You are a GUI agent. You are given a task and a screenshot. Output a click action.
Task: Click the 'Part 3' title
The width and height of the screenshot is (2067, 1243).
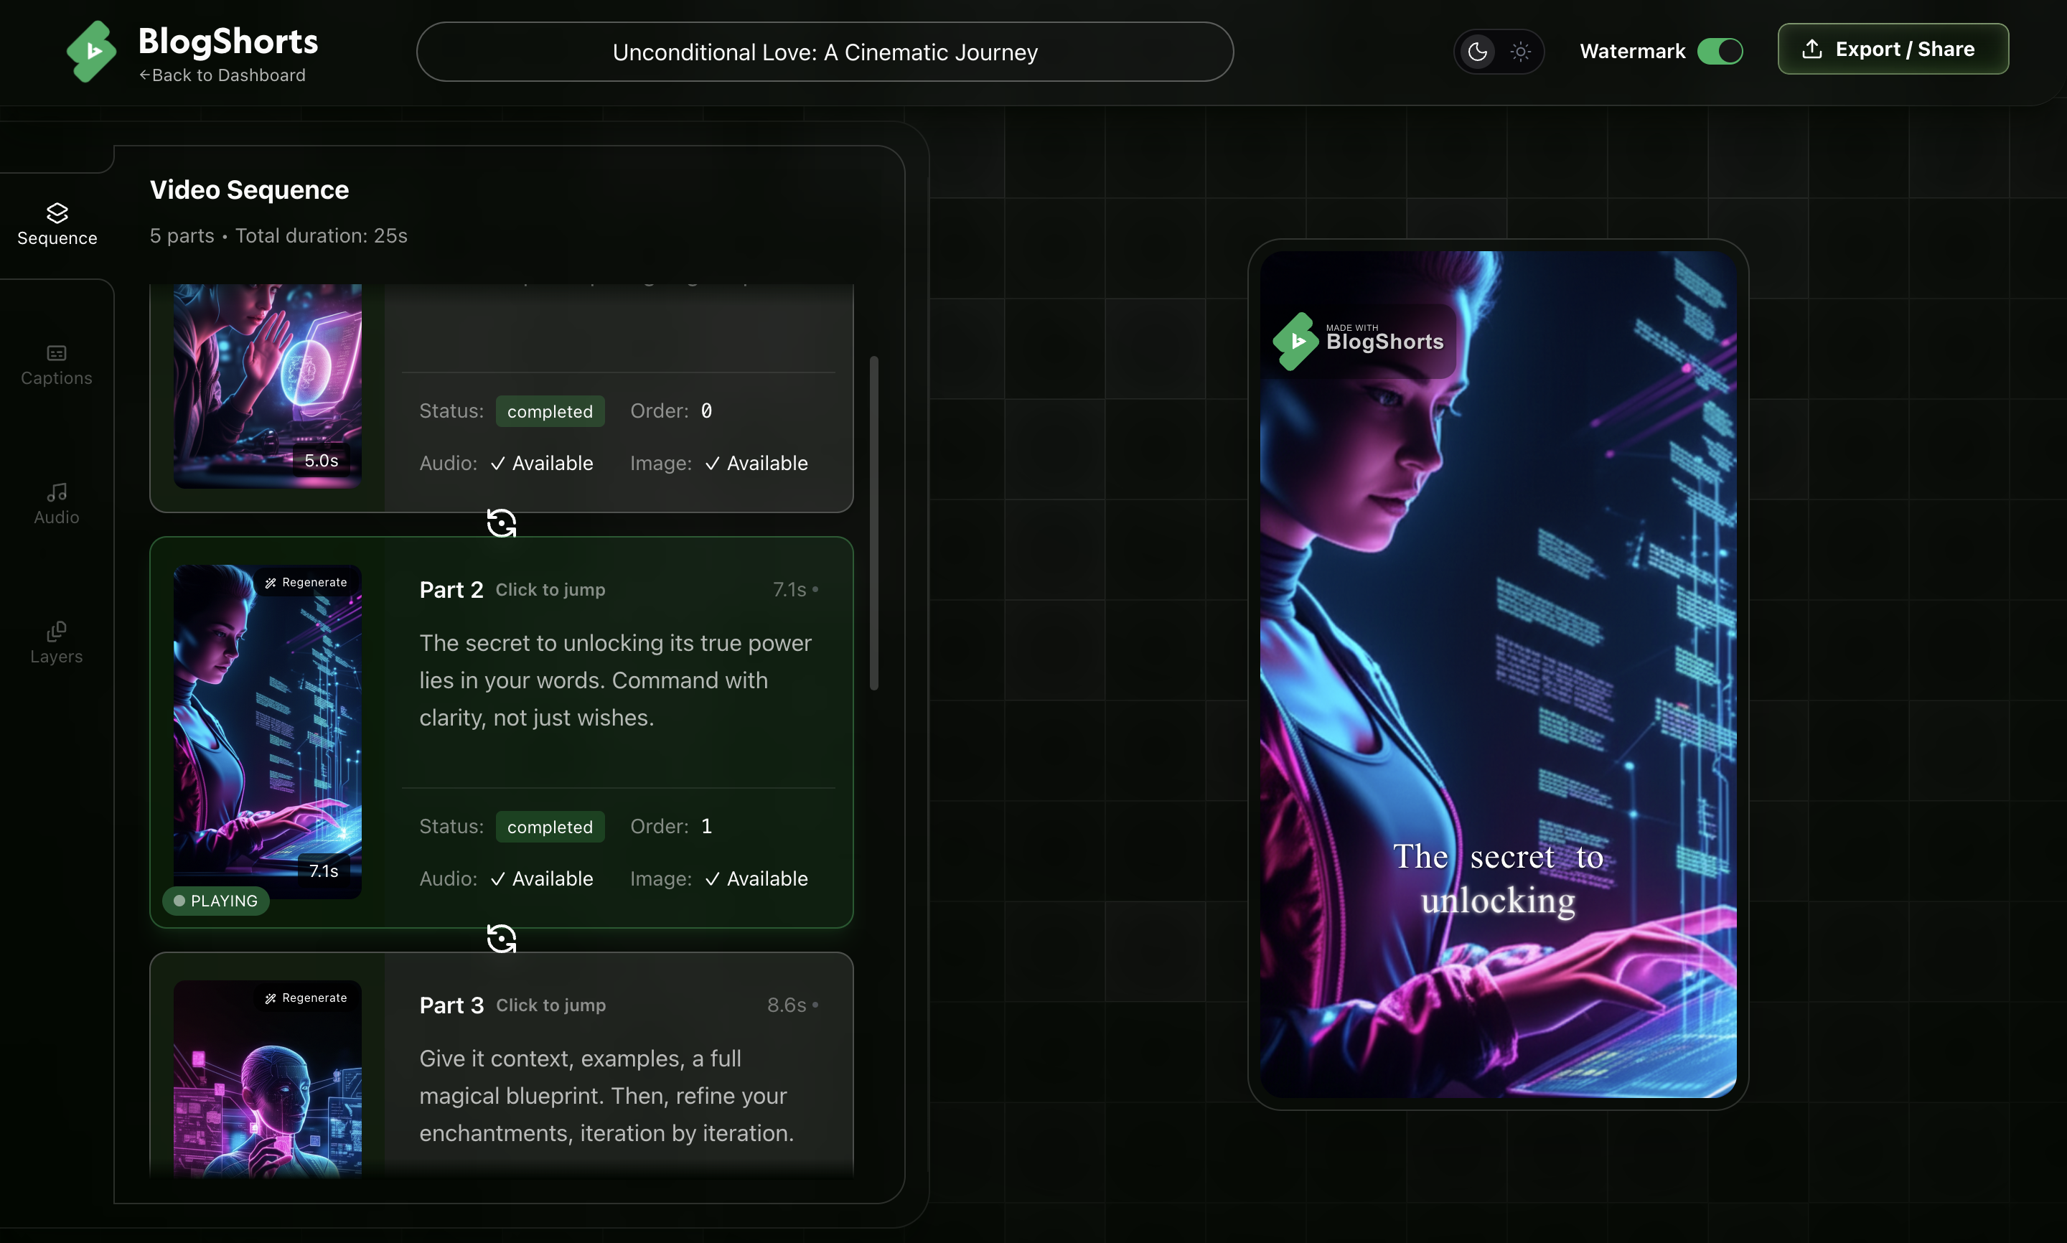point(451,1005)
